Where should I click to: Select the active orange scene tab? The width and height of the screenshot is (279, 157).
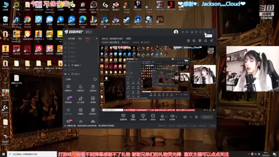click(x=88, y=39)
